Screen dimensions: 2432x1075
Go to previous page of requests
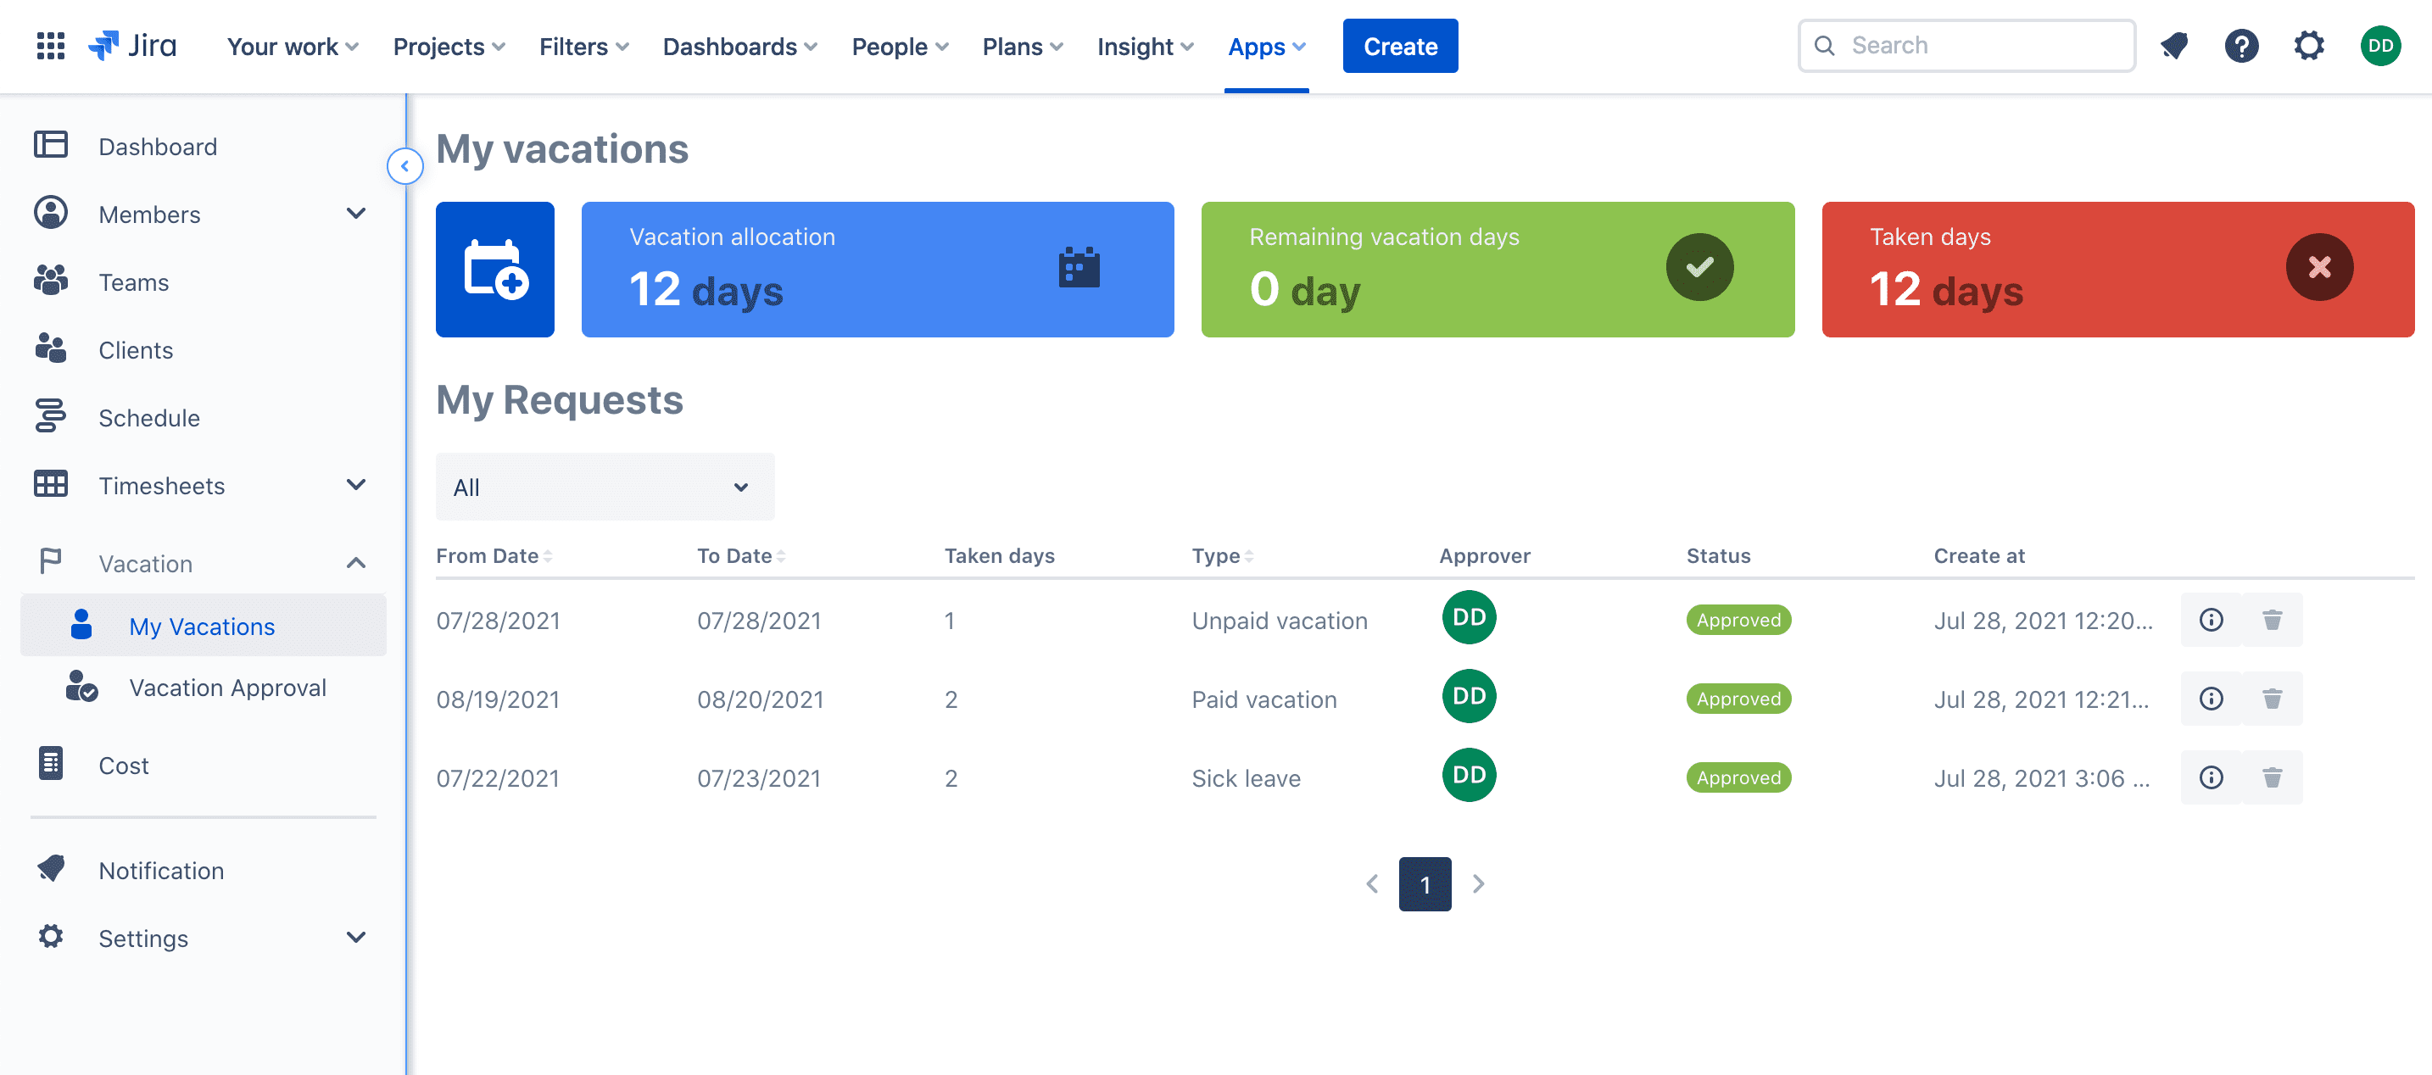pos(1372,884)
